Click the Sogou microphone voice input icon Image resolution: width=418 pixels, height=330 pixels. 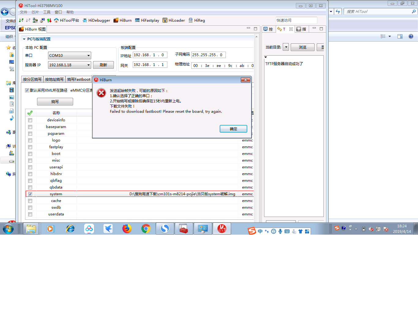pyautogui.click(x=280, y=231)
